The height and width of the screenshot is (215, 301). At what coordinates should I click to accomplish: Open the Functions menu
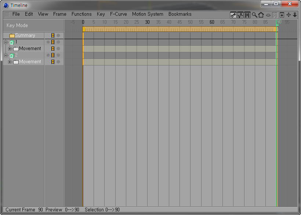(x=81, y=14)
